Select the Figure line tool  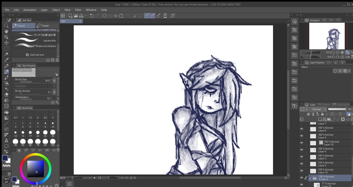tap(6, 123)
